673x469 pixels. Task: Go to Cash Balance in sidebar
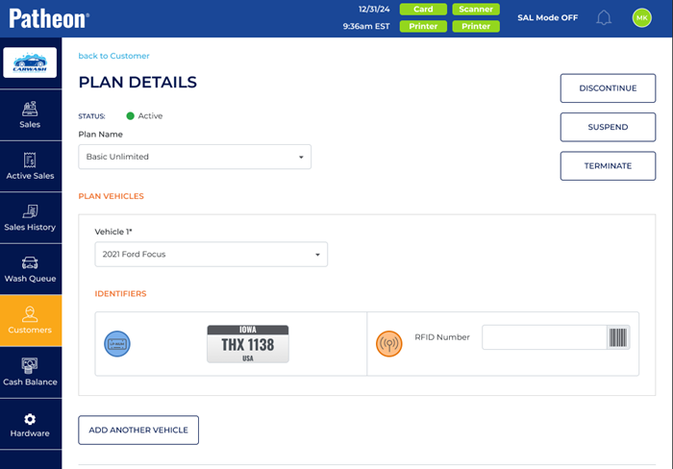tap(30, 373)
